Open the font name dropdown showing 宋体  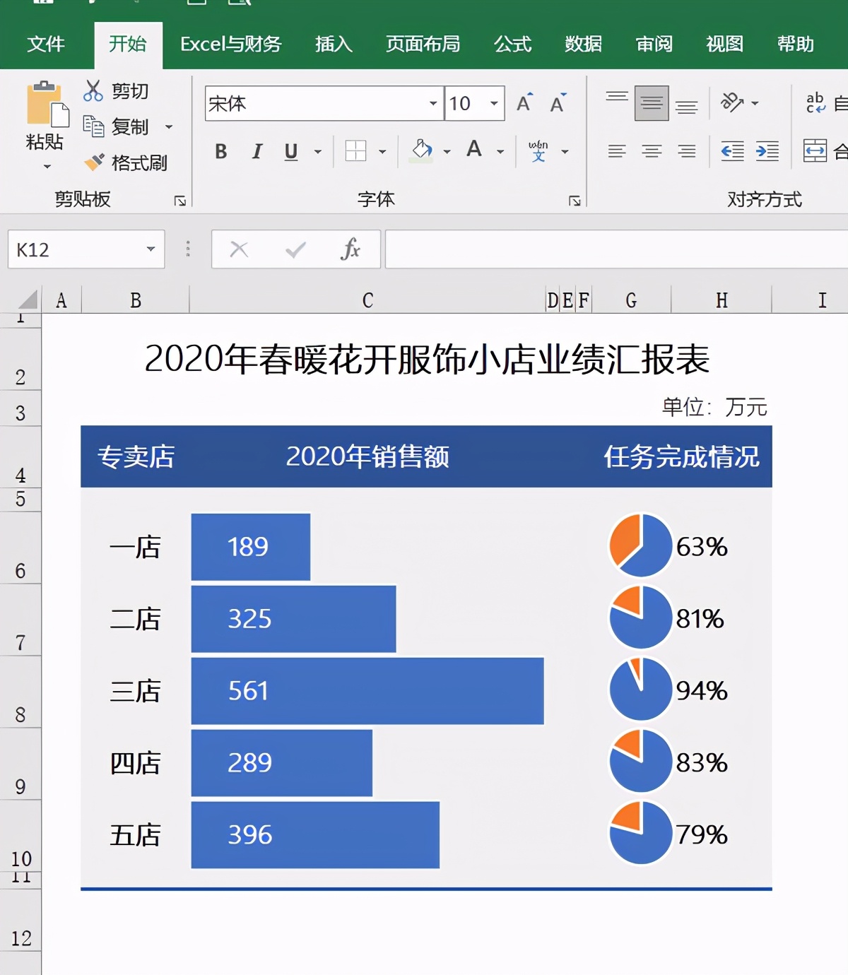click(432, 103)
